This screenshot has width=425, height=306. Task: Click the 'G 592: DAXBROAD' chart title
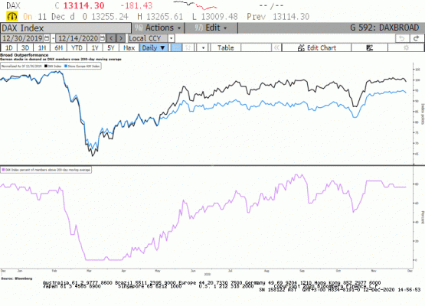(x=384, y=28)
